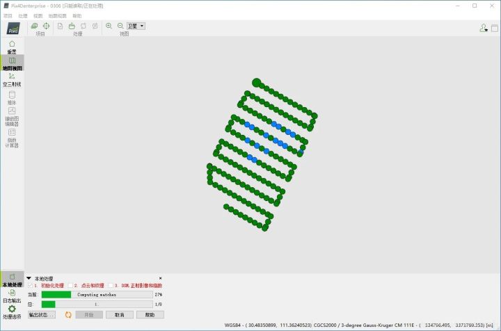Click the Cancel (取消) button
Screen dimensions: 501x331
120,315
